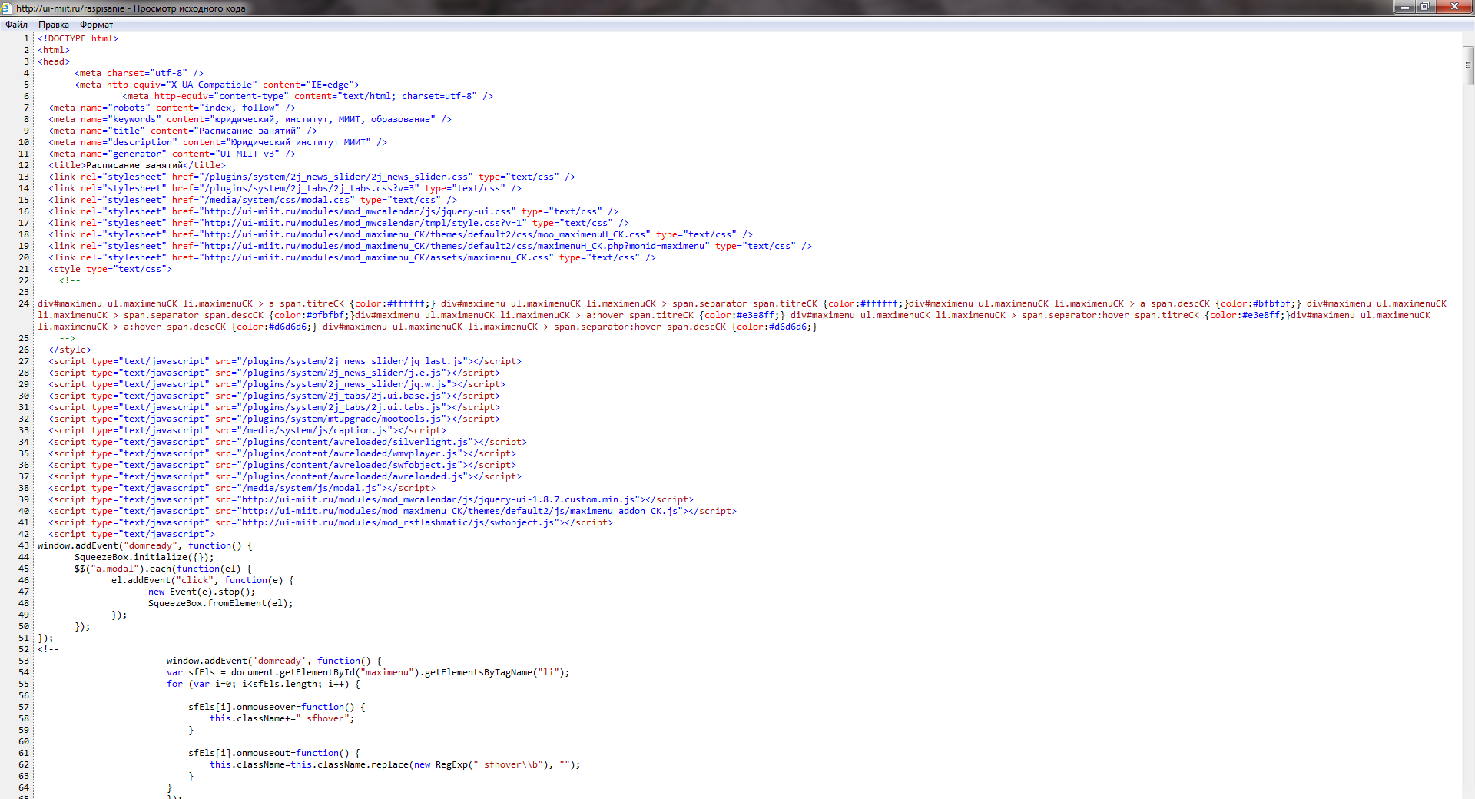This screenshot has height=799, width=1475.
Task: Click line number 24 in the gutter
Action: coord(24,303)
